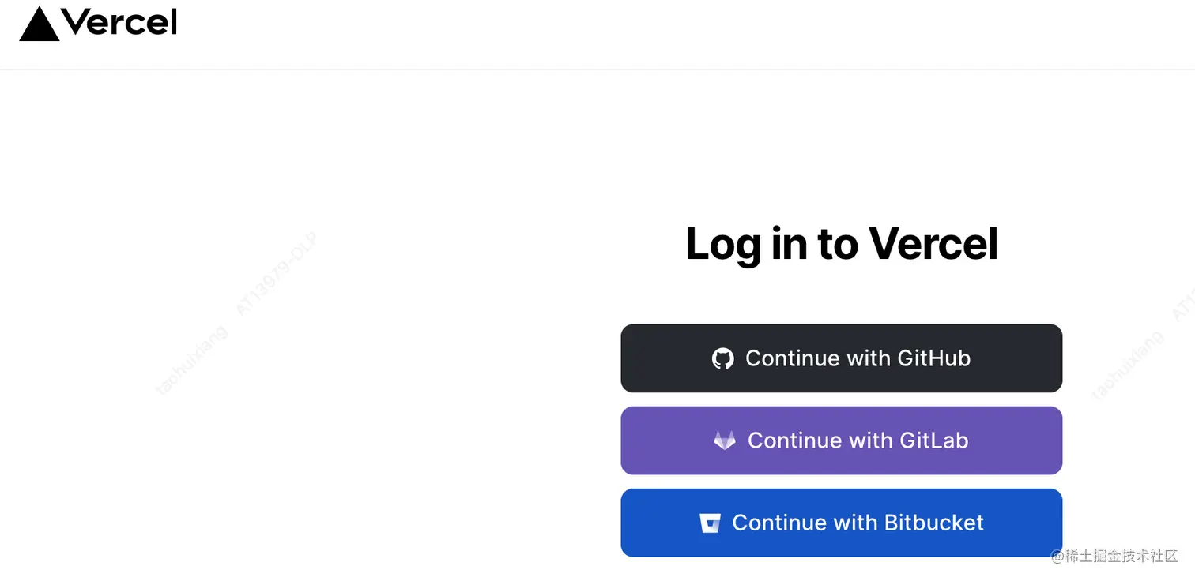Choose Continue with GitLab
This screenshot has height=581, width=1195.
tap(841, 440)
